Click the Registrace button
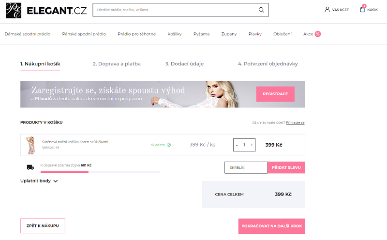 click(x=275, y=94)
